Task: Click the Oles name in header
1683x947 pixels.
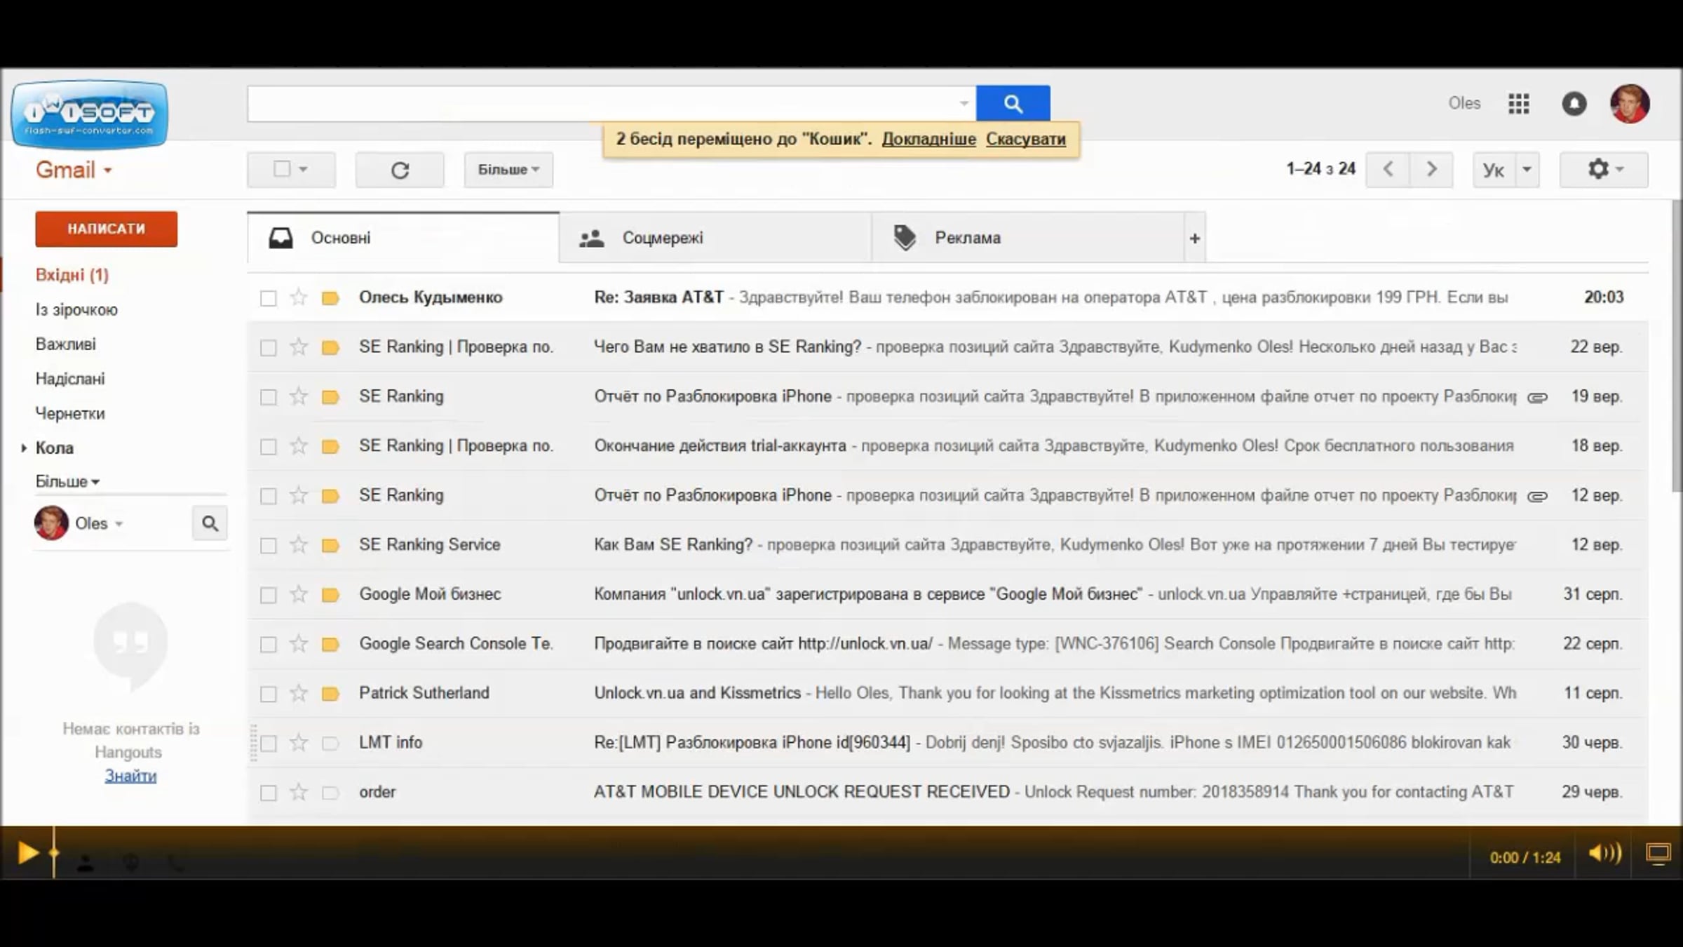Action: 1464,104
